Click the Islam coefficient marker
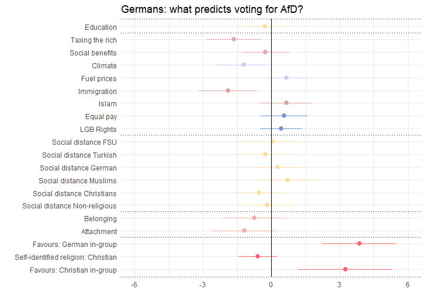The height and width of the screenshot is (303, 426). click(286, 103)
